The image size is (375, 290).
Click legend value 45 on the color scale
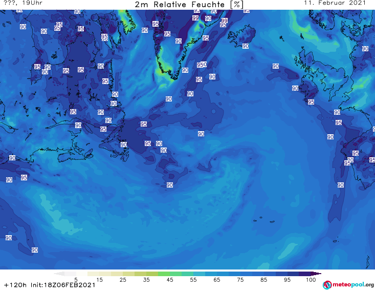point(170,280)
